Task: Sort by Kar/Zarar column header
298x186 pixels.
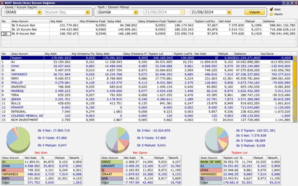Action: click(x=275, y=54)
